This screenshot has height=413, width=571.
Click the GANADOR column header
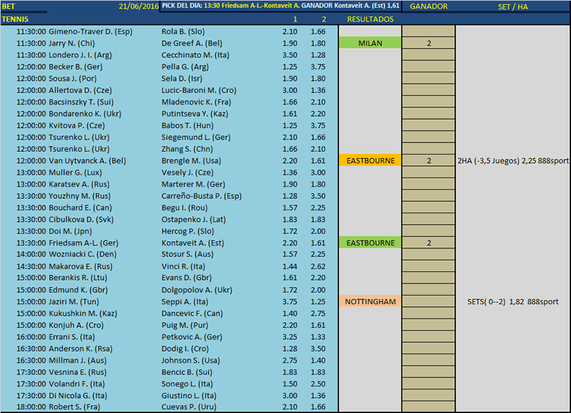[x=429, y=6]
